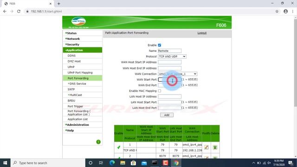
Task: Close the F606 browser tab
Action: (51, 4)
